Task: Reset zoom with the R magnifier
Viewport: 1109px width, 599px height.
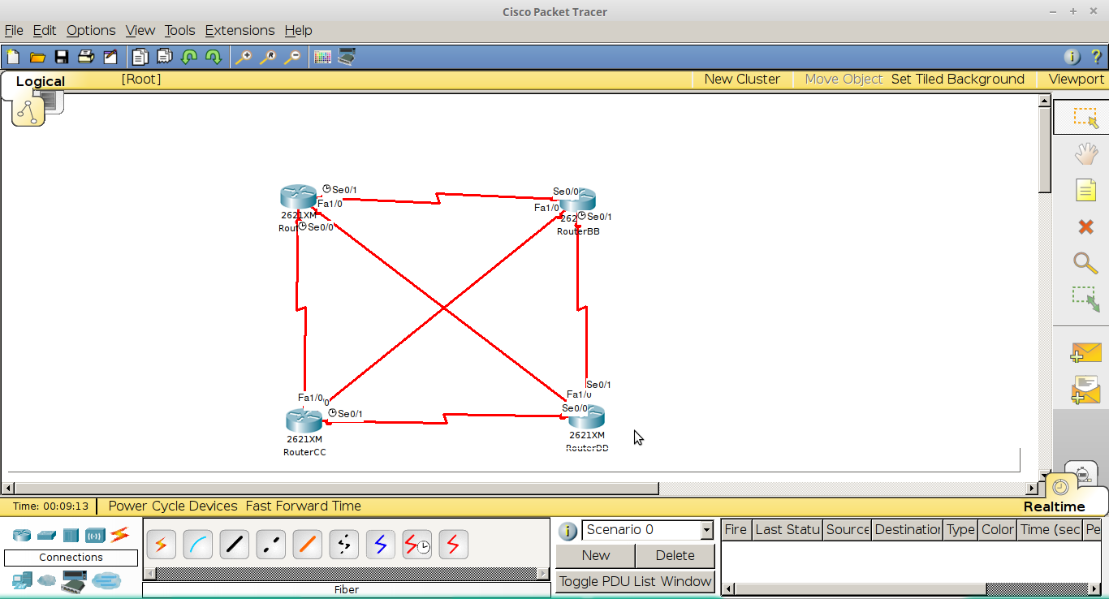Action: (267, 57)
